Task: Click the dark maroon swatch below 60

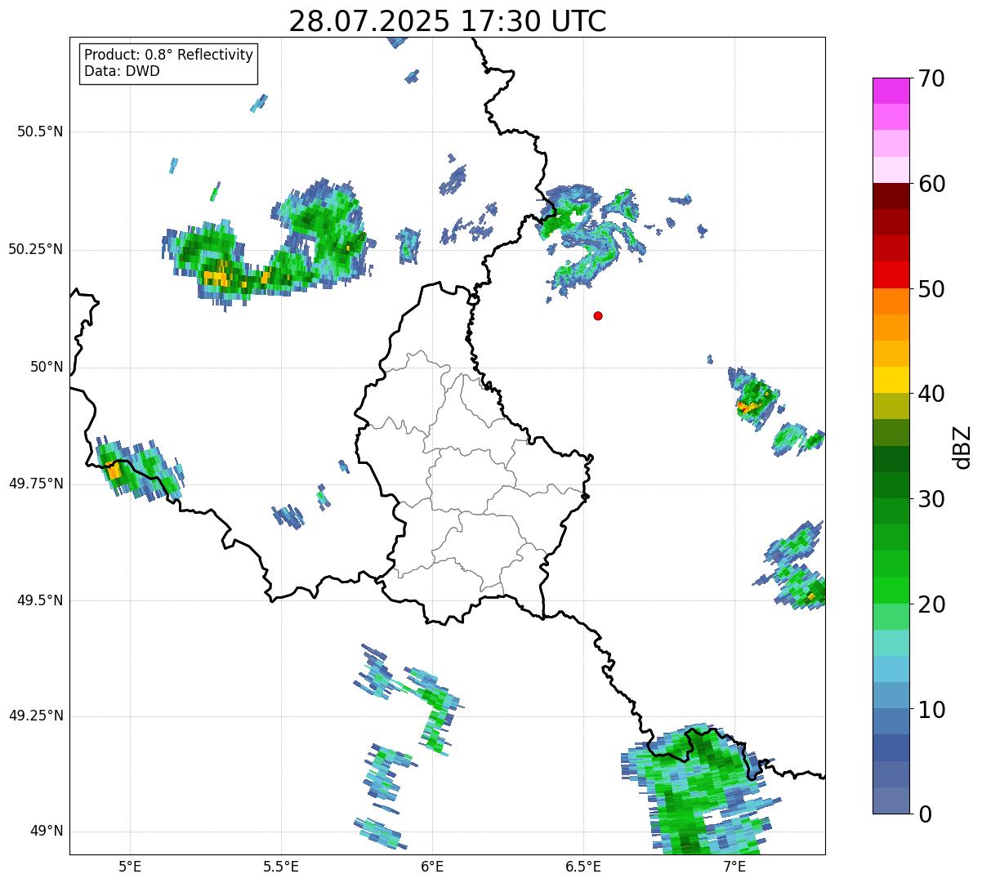Action: point(891,196)
